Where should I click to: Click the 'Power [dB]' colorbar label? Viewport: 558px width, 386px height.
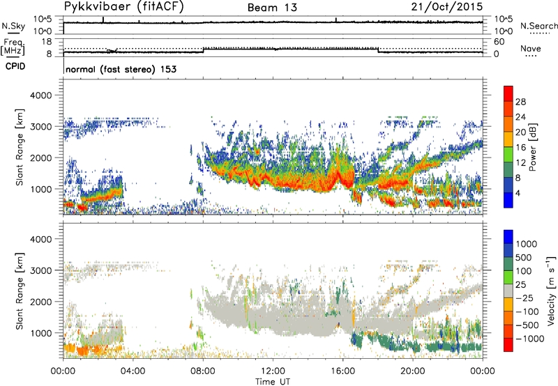click(x=532, y=147)
